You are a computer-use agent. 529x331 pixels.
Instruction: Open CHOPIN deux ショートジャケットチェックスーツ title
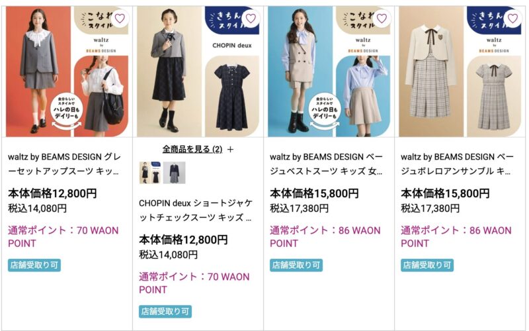click(196, 210)
